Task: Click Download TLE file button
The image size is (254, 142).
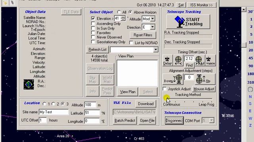Action: 146,104
